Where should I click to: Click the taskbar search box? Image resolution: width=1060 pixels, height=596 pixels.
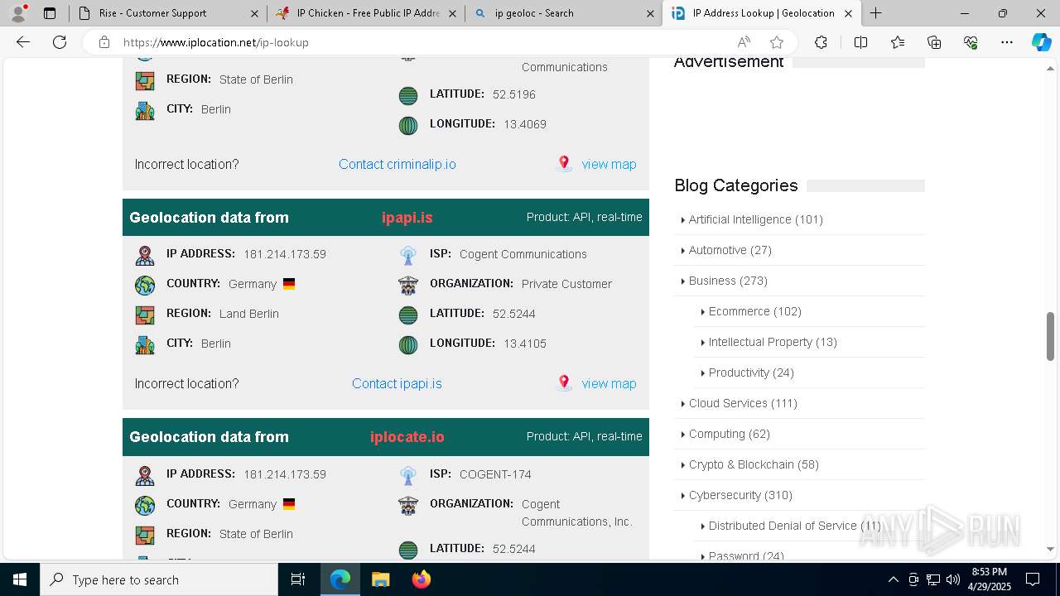[x=159, y=579]
